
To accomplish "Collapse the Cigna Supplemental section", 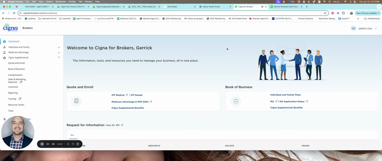I will pyautogui.click(x=59, y=57).
